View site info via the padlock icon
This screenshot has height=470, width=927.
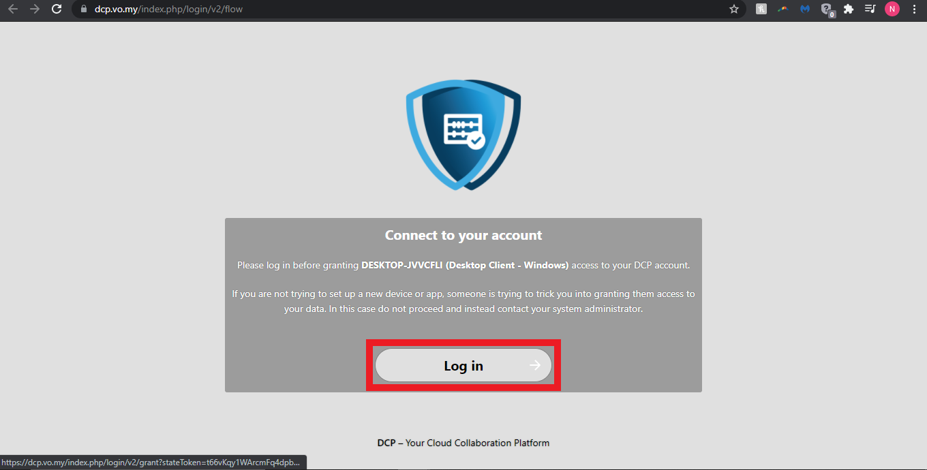tap(85, 9)
